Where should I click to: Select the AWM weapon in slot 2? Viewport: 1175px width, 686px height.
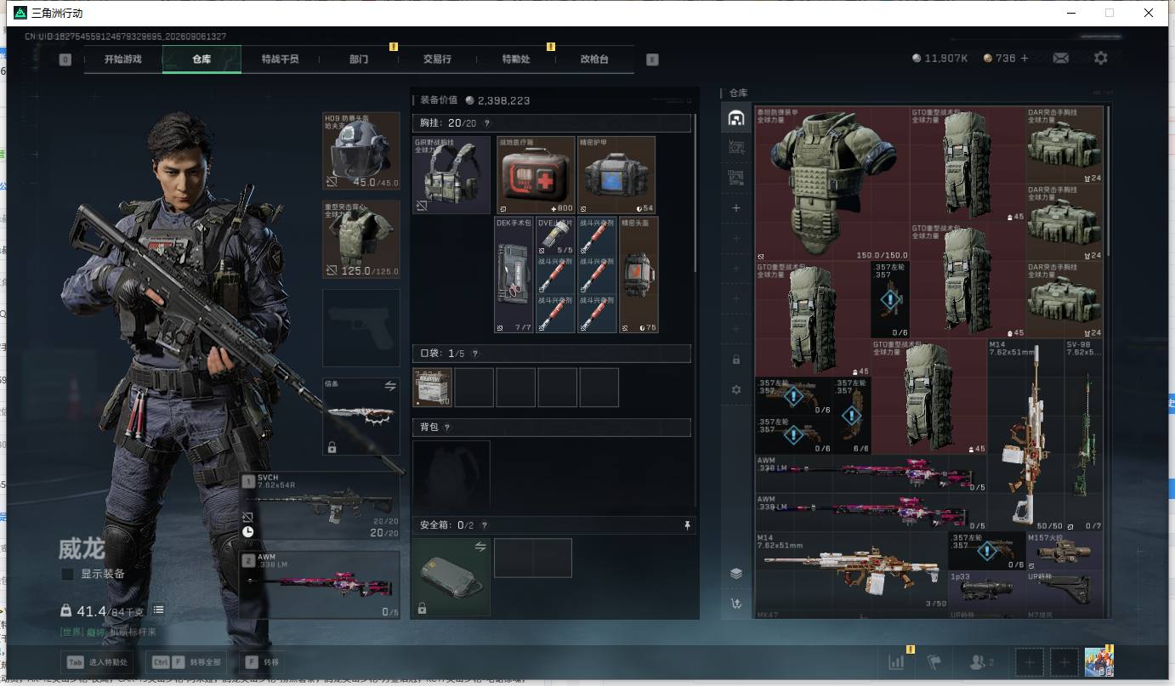320,585
